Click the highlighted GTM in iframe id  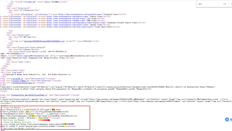[65, 124]
